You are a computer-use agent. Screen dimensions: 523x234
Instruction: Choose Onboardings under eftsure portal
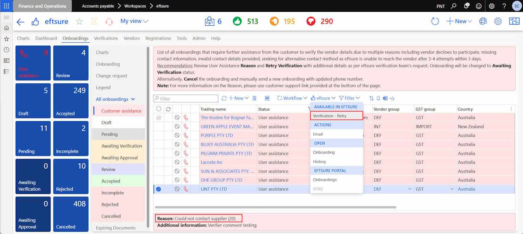point(336,180)
